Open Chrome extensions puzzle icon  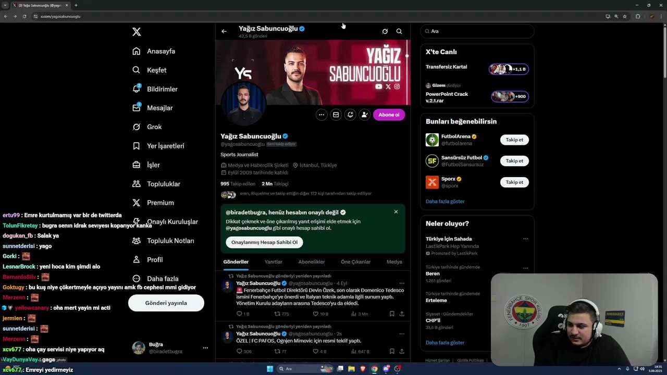pos(638,16)
